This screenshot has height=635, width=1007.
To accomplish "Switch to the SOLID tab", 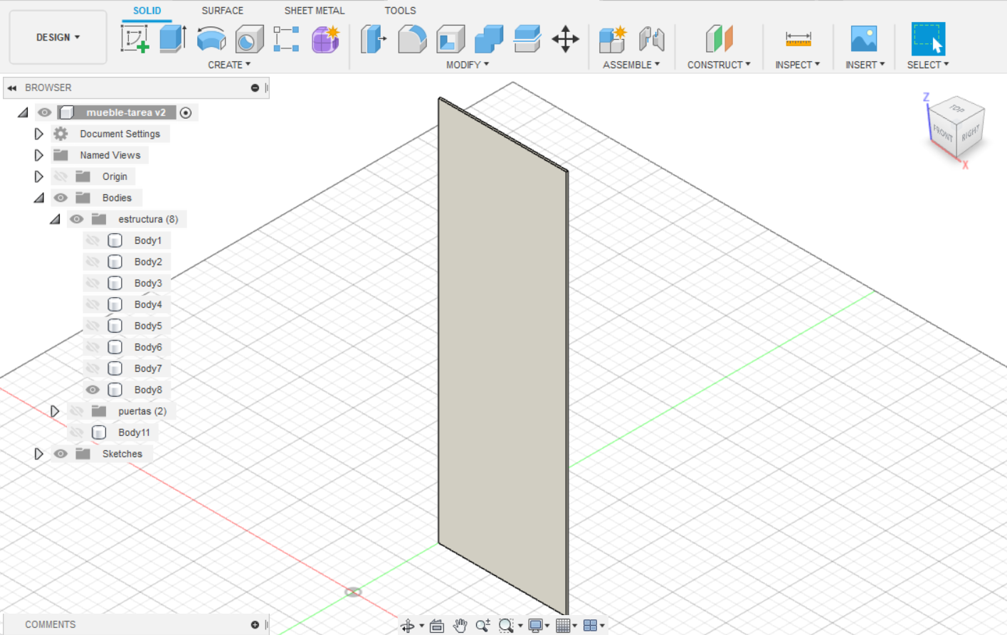I will (147, 11).
